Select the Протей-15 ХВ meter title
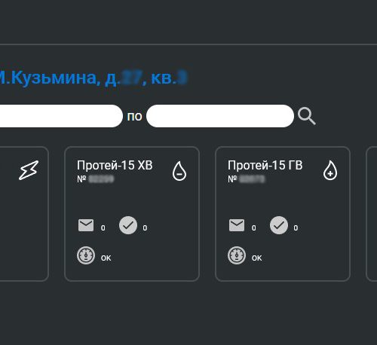 click(x=115, y=165)
